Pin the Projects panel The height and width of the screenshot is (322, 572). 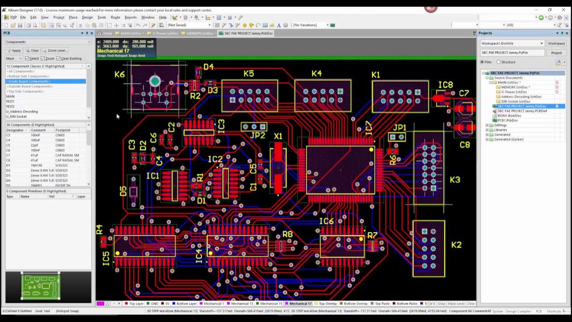tap(562, 33)
